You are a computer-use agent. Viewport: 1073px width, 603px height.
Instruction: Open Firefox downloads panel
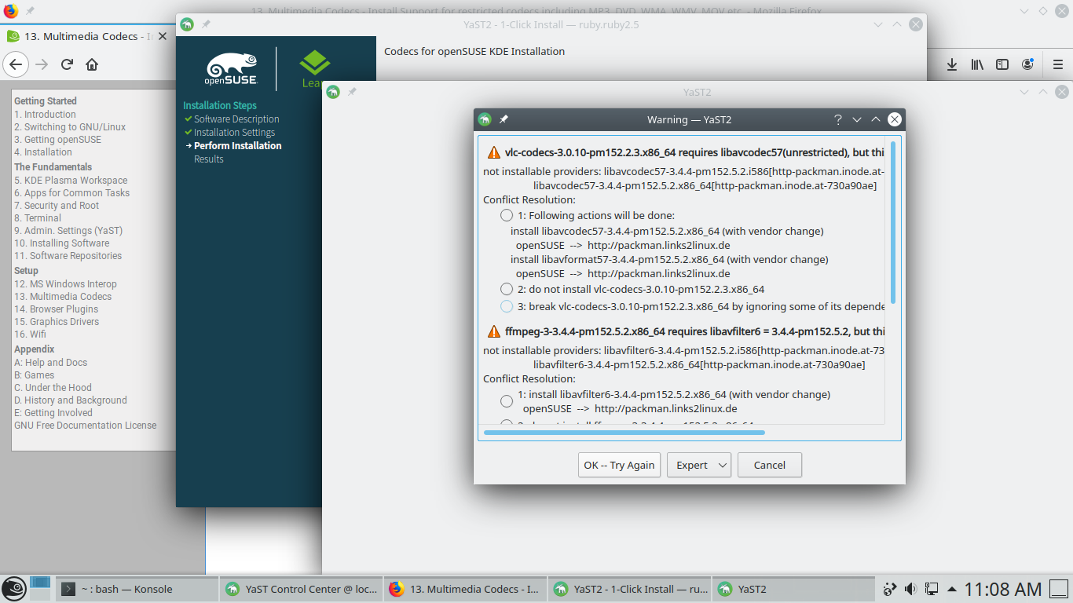pyautogui.click(x=951, y=64)
